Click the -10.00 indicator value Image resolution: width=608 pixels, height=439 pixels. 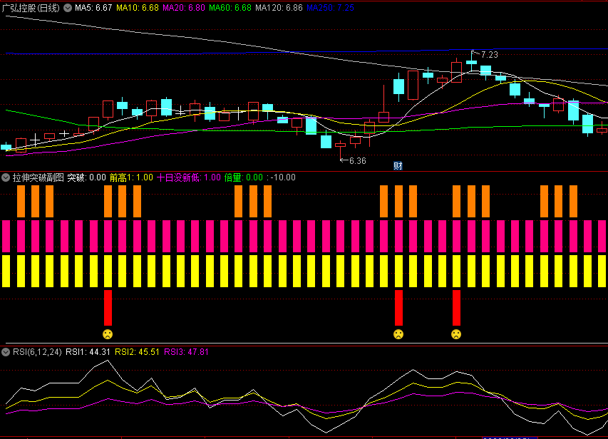point(283,177)
